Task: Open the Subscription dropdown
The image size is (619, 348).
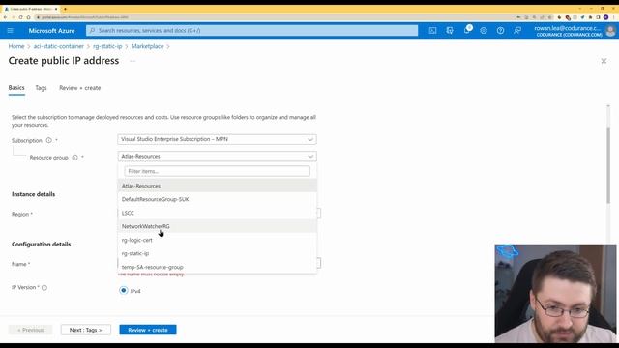Action: (x=217, y=139)
